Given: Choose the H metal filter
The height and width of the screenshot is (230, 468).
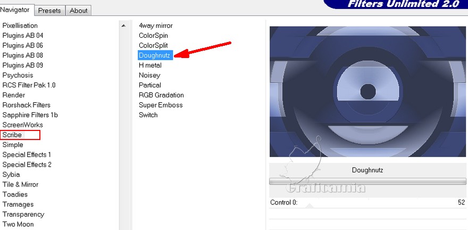Looking at the screenshot, I should pyautogui.click(x=150, y=65).
